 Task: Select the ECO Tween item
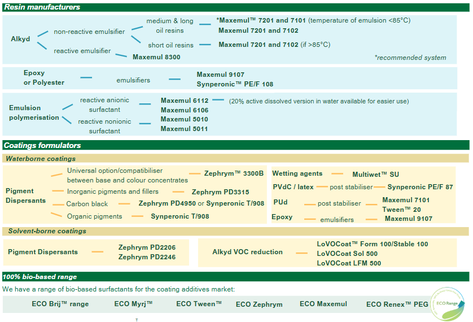pyautogui.click(x=199, y=304)
